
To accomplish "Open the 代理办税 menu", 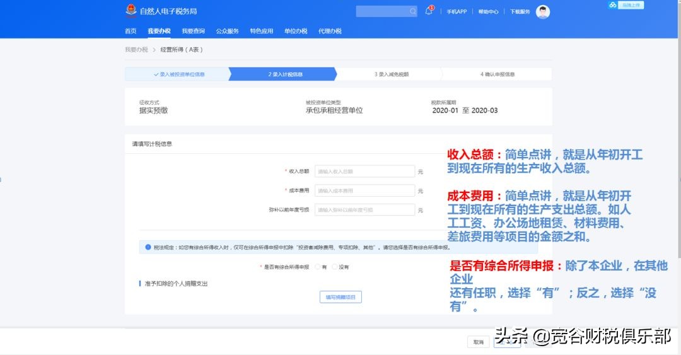I will point(330,31).
